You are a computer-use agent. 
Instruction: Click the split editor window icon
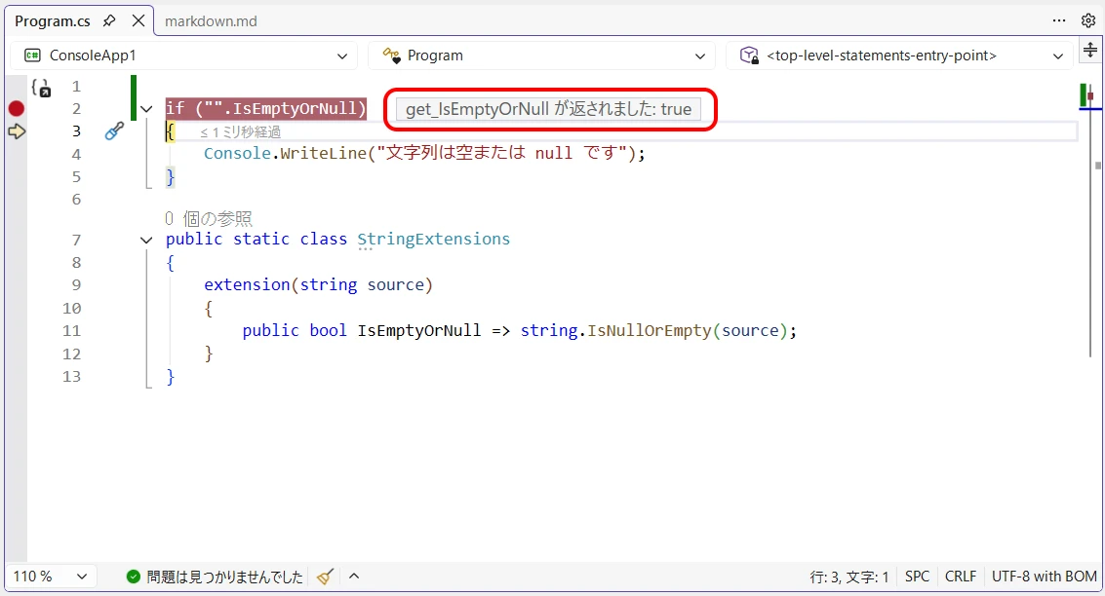[1090, 52]
